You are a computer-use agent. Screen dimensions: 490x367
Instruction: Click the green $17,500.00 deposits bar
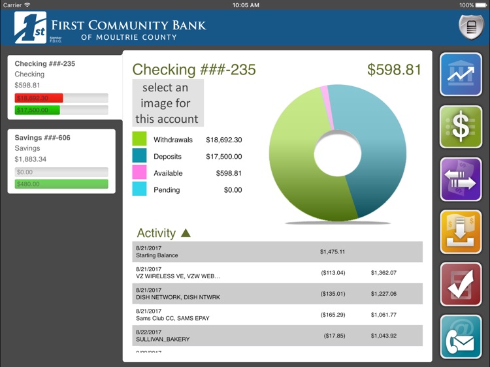pyautogui.click(x=37, y=110)
